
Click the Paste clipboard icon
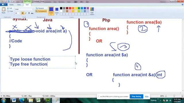[x=3, y=9]
